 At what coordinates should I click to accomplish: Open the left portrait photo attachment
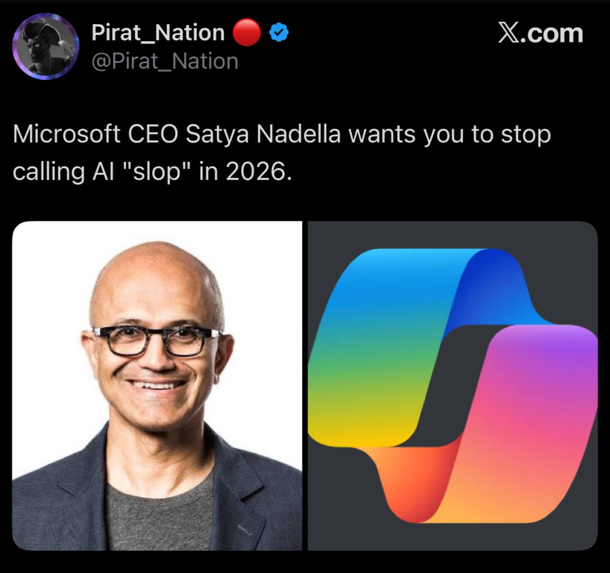click(157, 386)
